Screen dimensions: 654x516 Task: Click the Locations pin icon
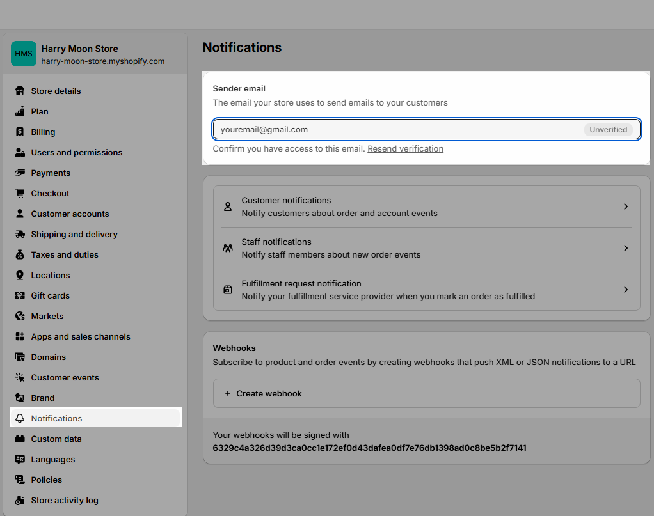(x=20, y=275)
